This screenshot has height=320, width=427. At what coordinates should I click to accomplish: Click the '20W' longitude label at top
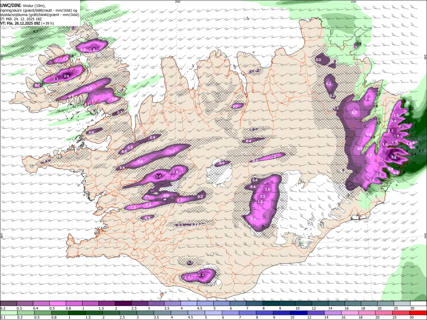(x=177, y=2)
